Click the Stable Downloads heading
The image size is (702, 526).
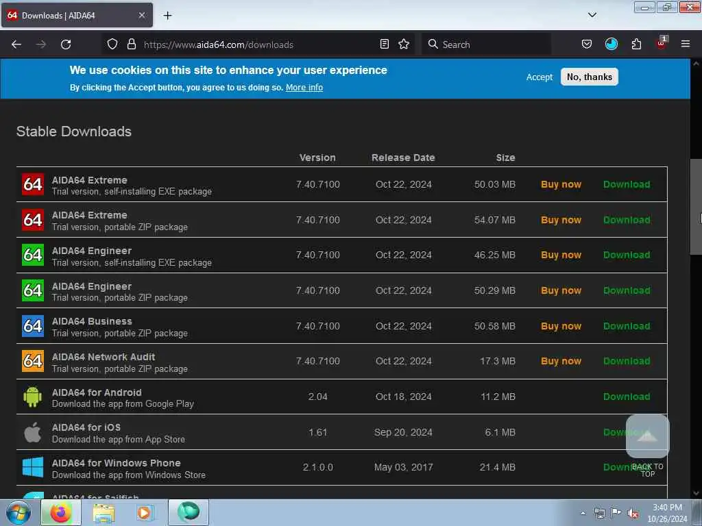pos(74,131)
